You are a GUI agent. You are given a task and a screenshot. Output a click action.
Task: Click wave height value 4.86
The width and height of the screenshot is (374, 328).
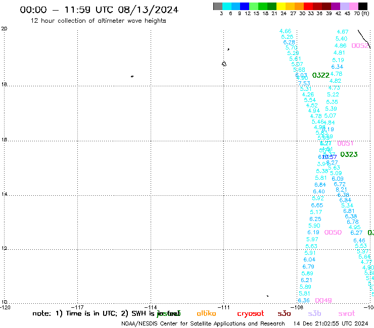point(340,46)
